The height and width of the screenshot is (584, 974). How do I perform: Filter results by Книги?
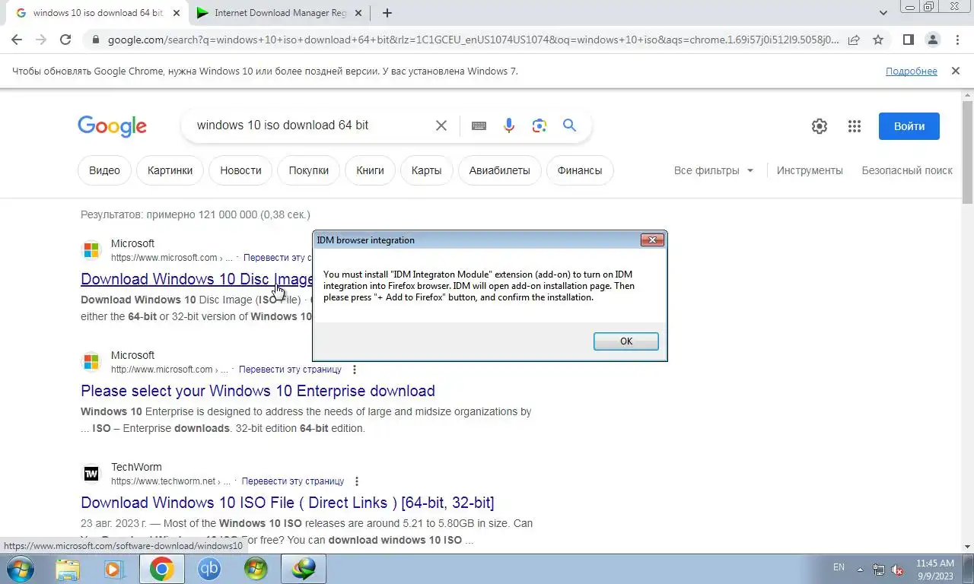click(x=370, y=170)
